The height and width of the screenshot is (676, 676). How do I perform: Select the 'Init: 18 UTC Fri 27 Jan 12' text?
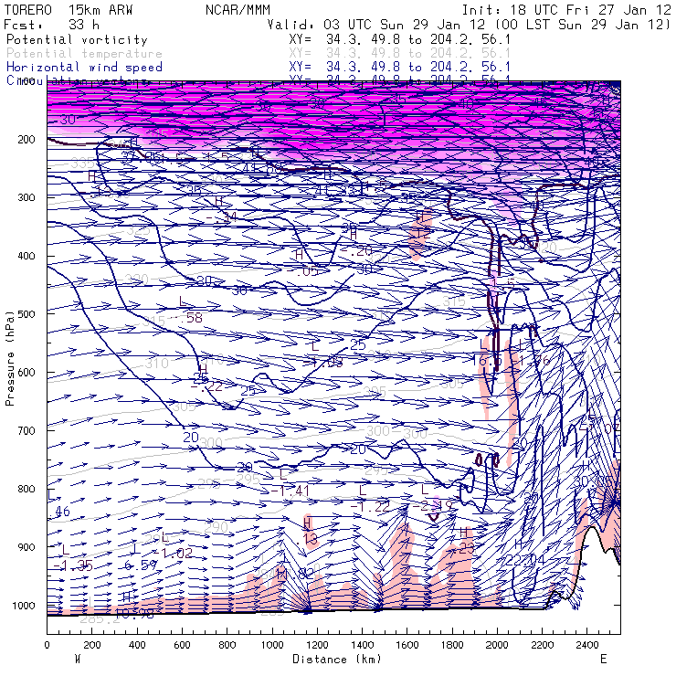pos(566,10)
